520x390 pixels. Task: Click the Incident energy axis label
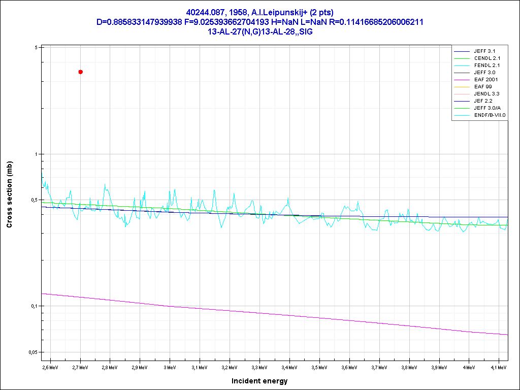259,380
